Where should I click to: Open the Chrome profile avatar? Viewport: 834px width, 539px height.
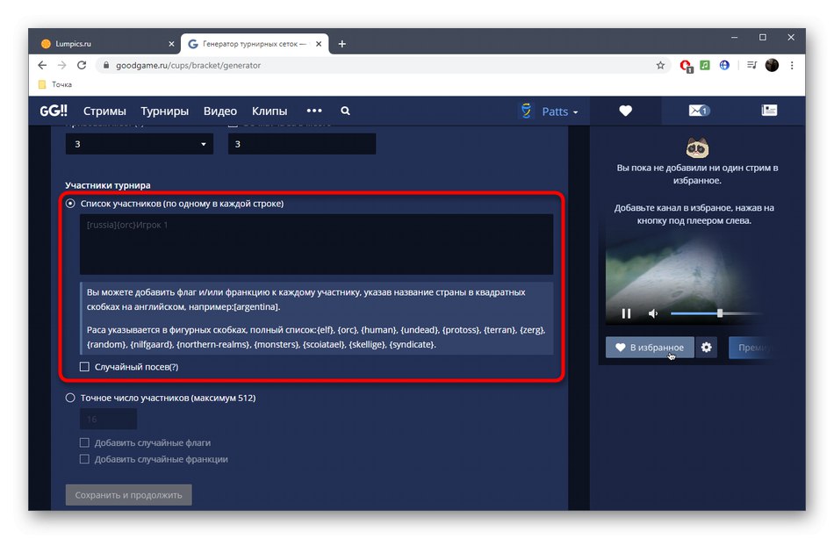click(x=772, y=65)
